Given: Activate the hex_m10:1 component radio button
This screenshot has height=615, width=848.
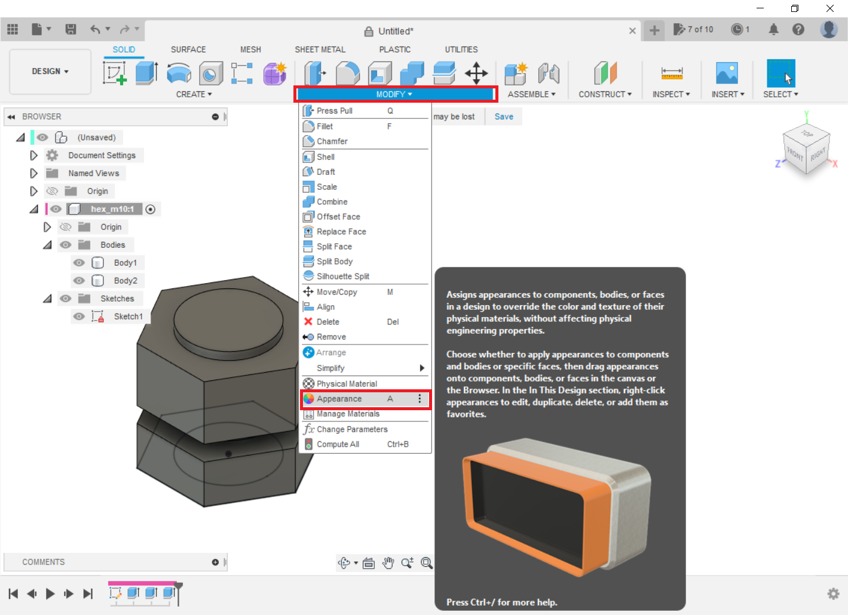Looking at the screenshot, I should tap(151, 209).
